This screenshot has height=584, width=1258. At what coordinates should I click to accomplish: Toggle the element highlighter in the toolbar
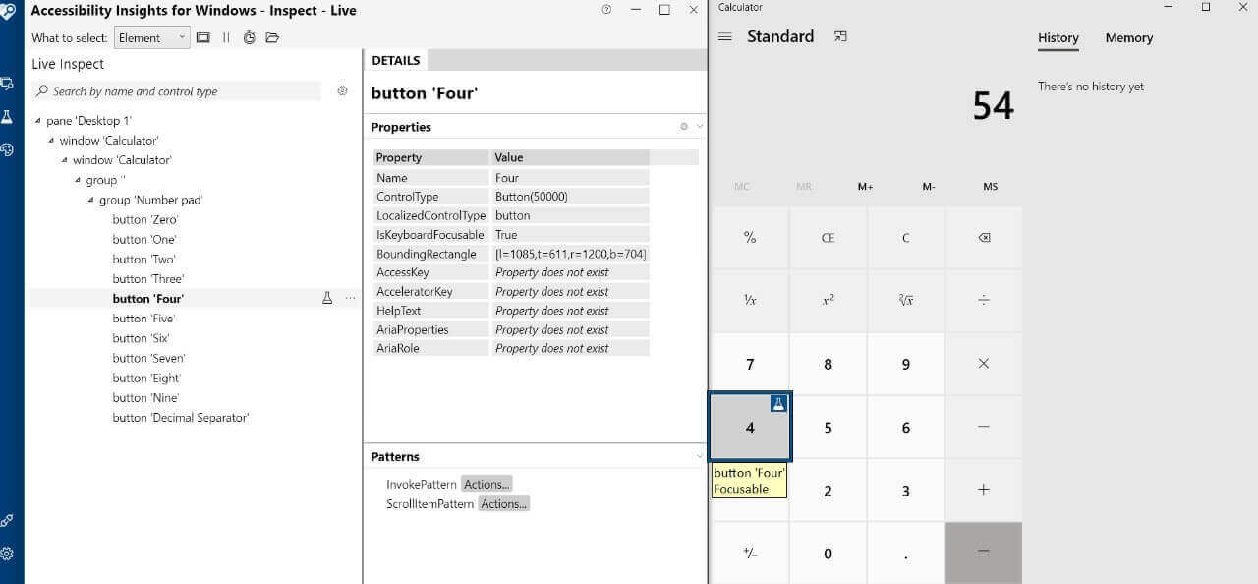[x=201, y=36]
